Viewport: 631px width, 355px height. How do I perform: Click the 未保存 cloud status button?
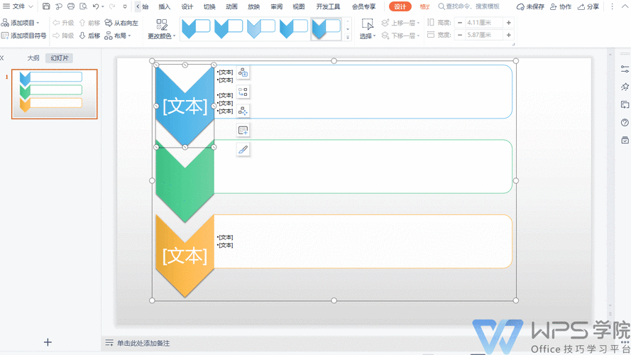[530, 7]
